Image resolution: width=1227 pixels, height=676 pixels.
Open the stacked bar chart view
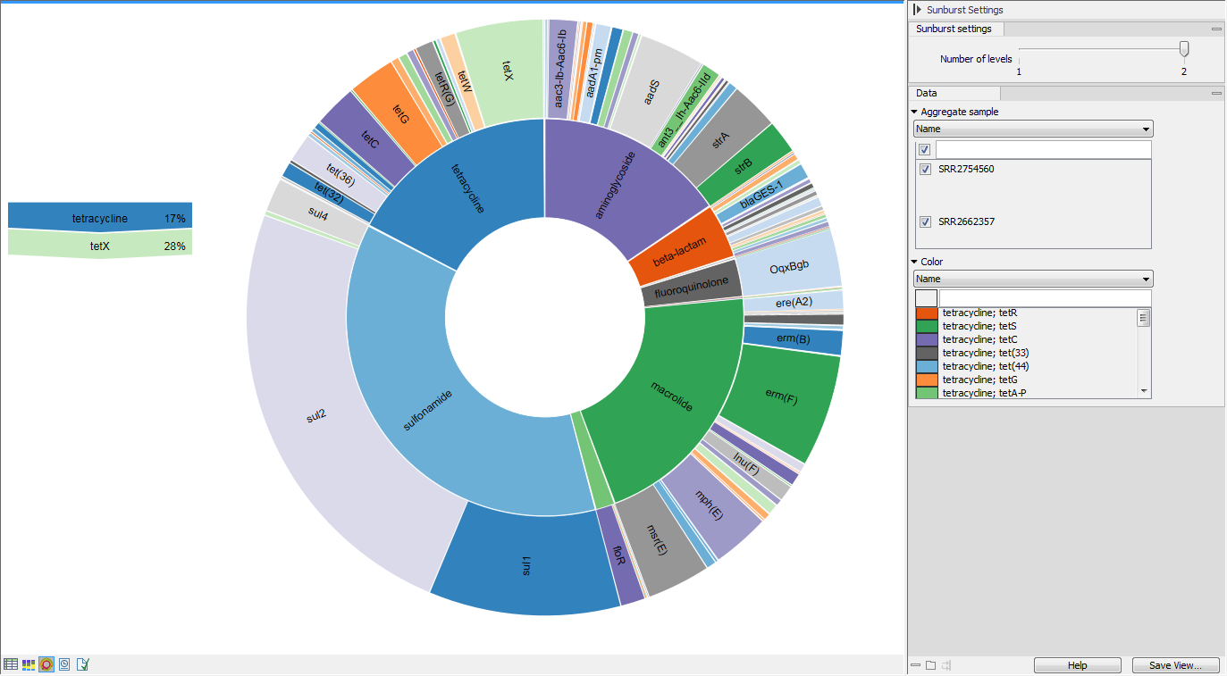click(x=29, y=664)
